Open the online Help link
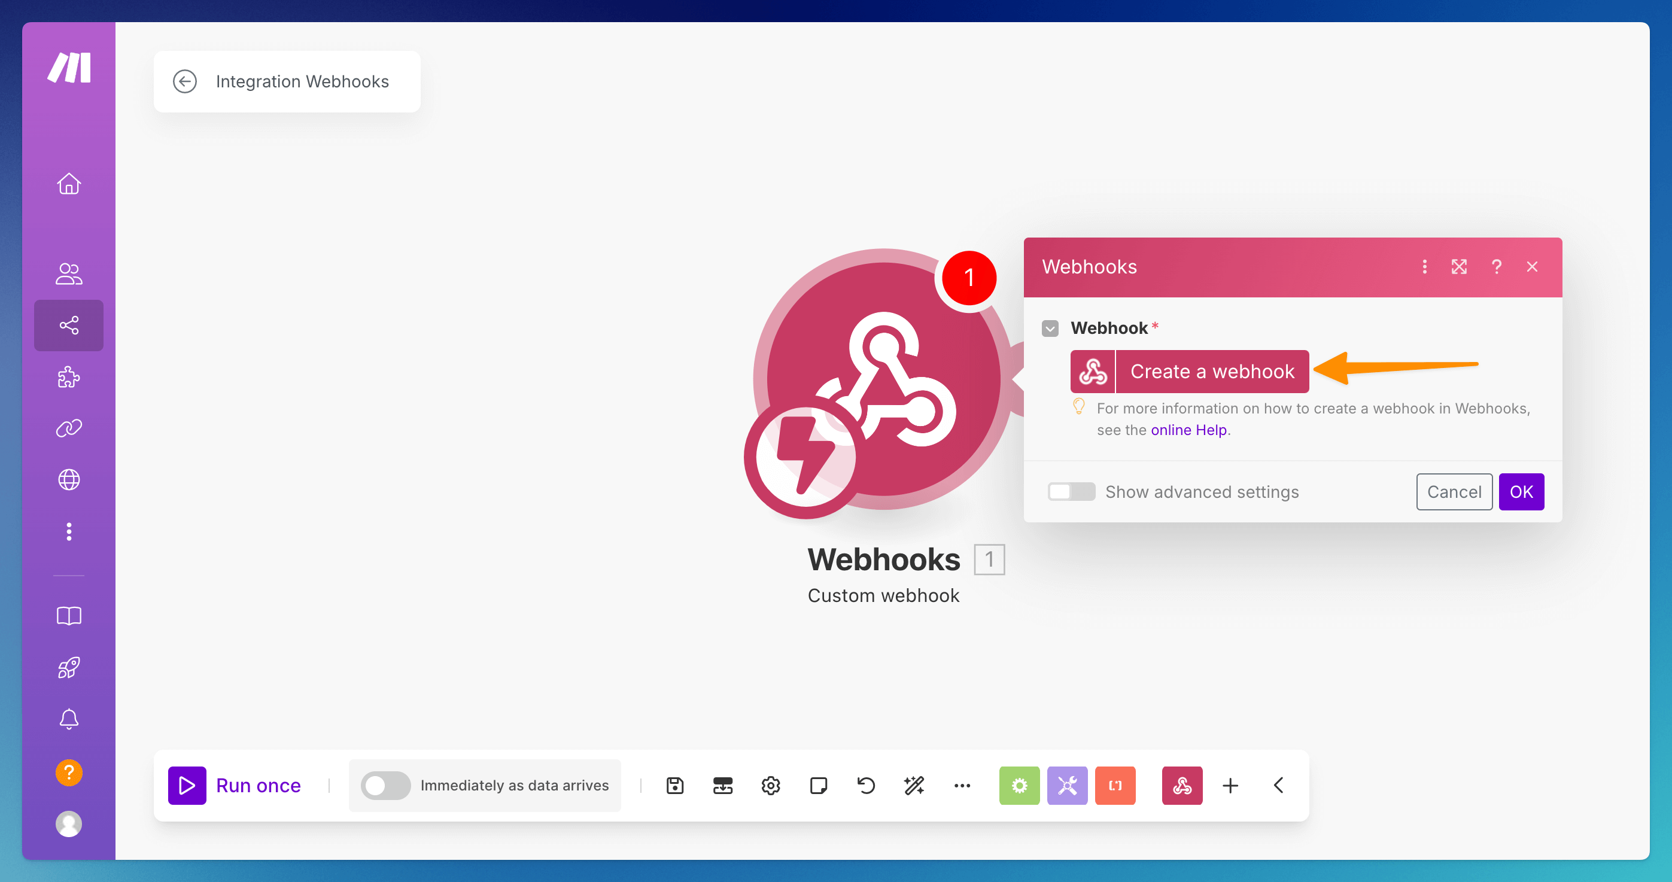The height and width of the screenshot is (882, 1672). click(1188, 430)
